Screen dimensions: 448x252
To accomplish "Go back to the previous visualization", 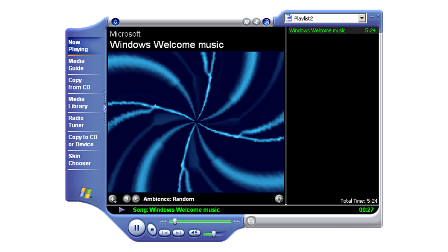I will 127,199.
